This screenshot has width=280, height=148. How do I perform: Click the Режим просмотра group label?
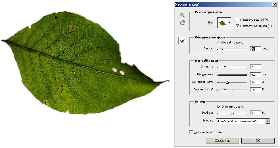208,12
